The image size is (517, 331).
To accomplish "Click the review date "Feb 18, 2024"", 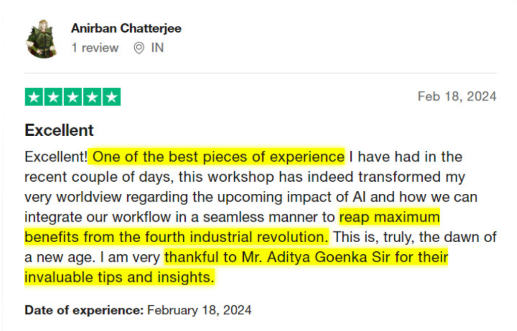I will tap(456, 96).
